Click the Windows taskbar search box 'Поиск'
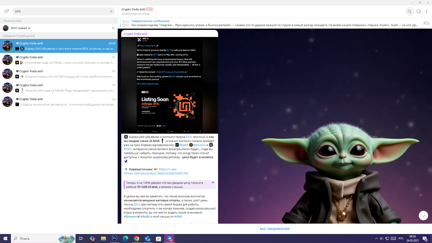This screenshot has width=432, height=243. click(43, 239)
